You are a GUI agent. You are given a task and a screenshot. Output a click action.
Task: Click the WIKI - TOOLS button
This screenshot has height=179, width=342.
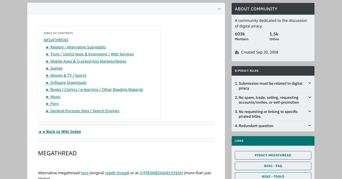(273, 176)
